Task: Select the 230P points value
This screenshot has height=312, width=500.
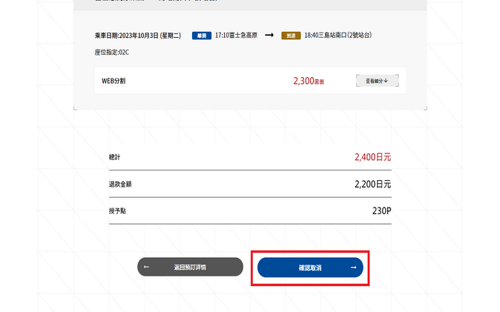Action: 381,210
